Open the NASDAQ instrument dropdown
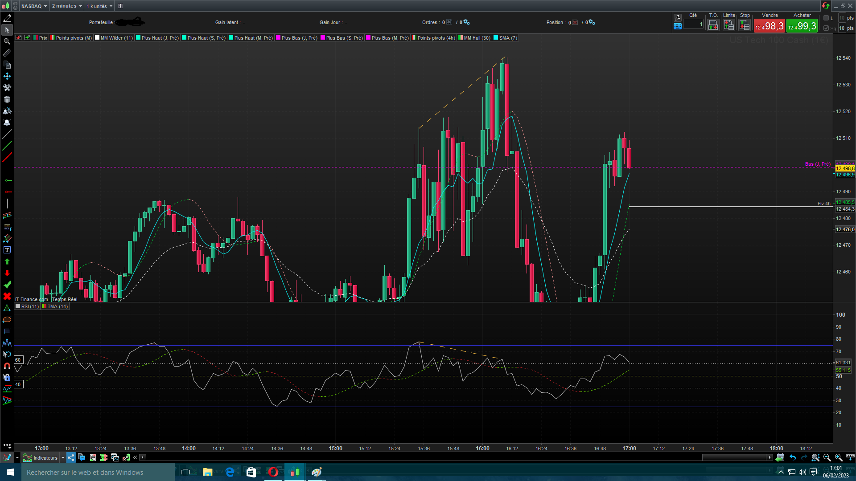This screenshot has height=481, width=856. tap(34, 6)
